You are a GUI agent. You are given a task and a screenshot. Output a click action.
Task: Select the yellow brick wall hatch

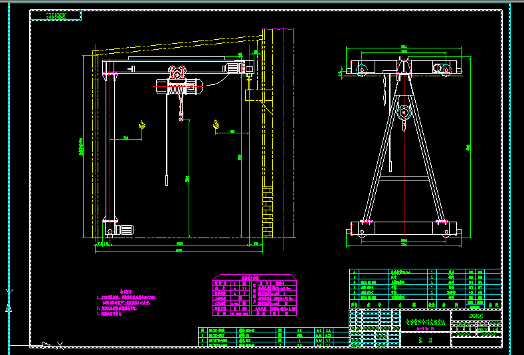pyautogui.click(x=268, y=212)
